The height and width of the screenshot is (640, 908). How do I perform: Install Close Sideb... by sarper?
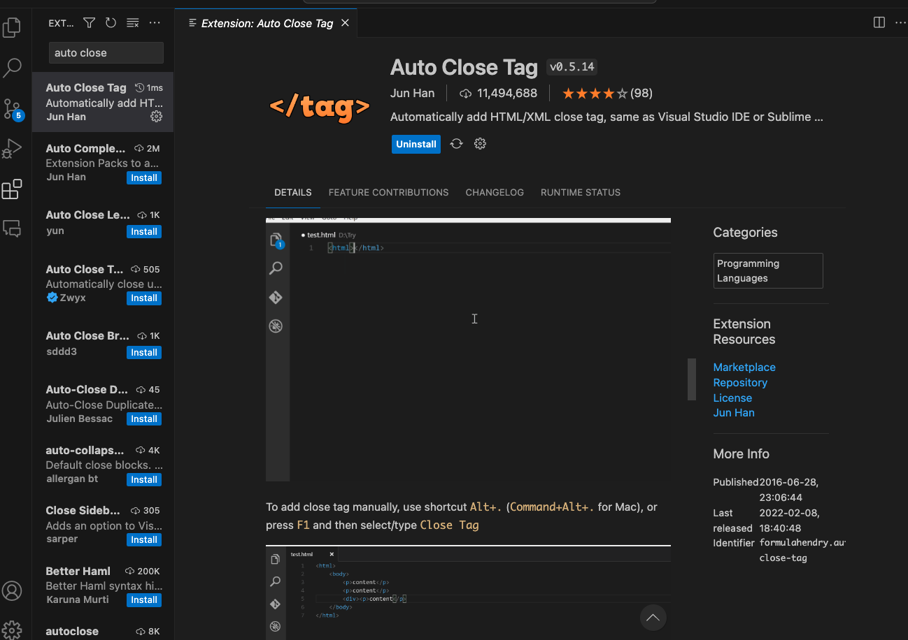pyautogui.click(x=144, y=539)
